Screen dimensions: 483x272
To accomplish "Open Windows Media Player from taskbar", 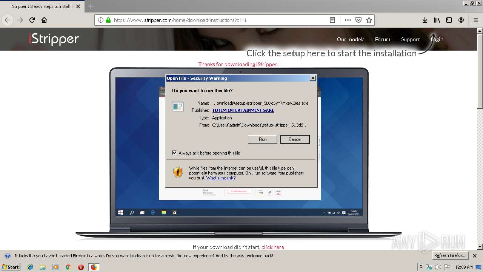I will [x=55, y=267].
